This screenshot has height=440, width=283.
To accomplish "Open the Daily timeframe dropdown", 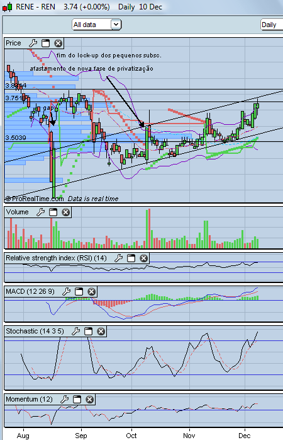I will (272, 25).
